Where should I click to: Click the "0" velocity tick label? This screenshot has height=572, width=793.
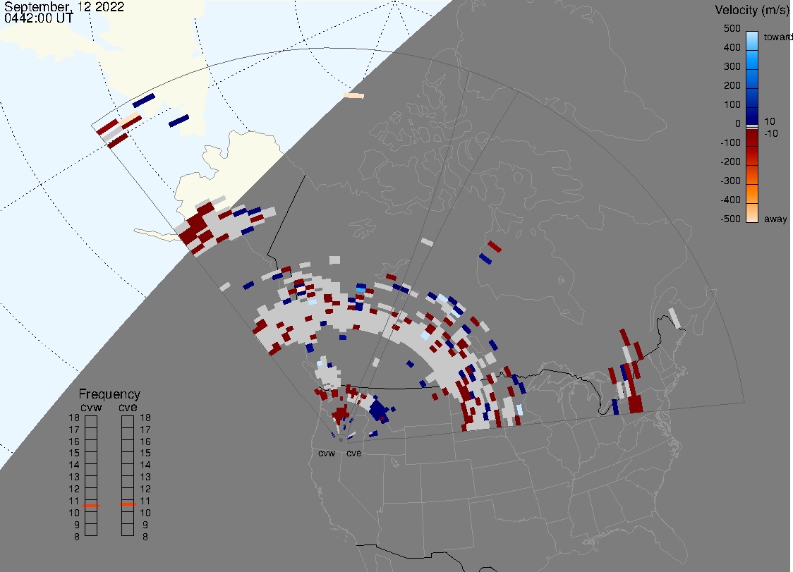coord(738,124)
